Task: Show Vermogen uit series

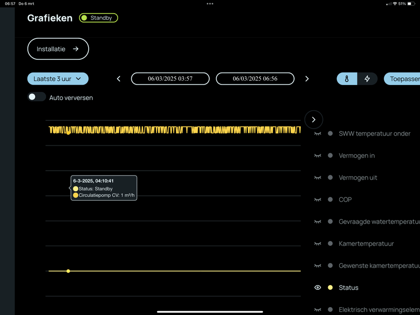Action: (x=318, y=177)
